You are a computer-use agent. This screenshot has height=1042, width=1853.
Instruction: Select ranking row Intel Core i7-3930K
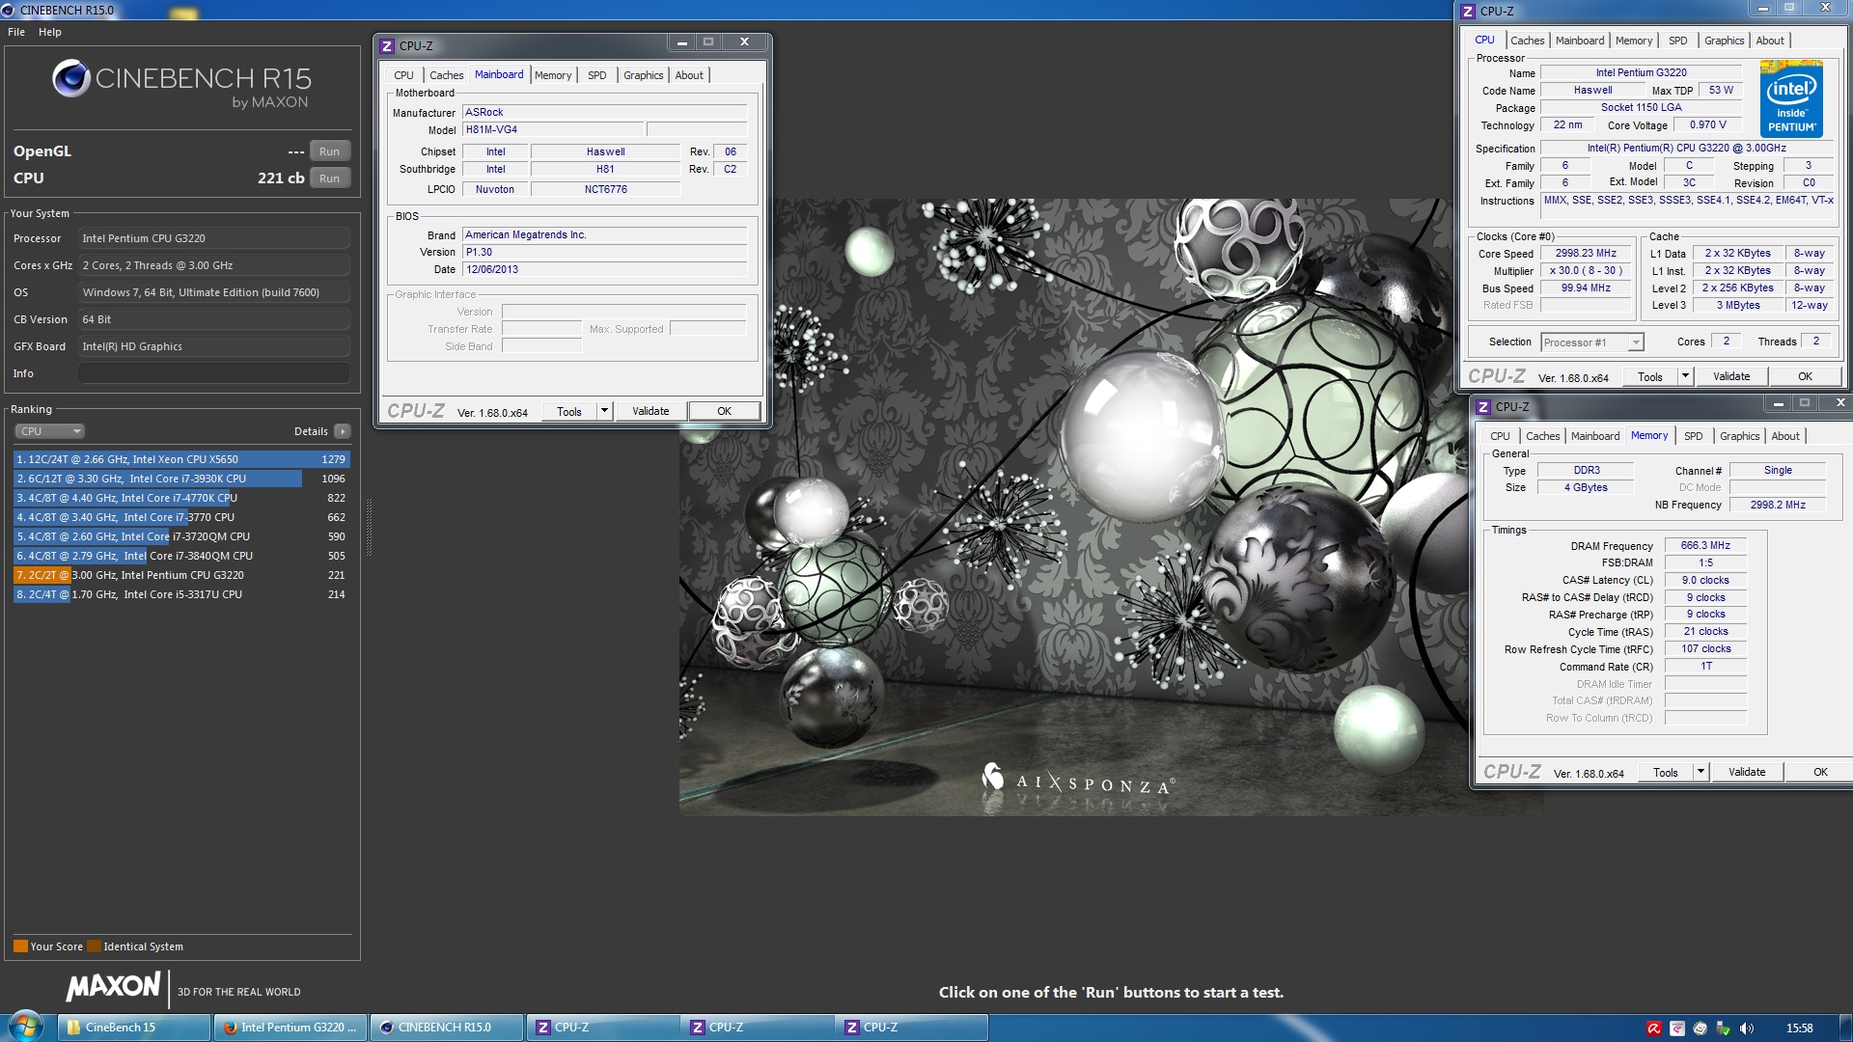(181, 479)
